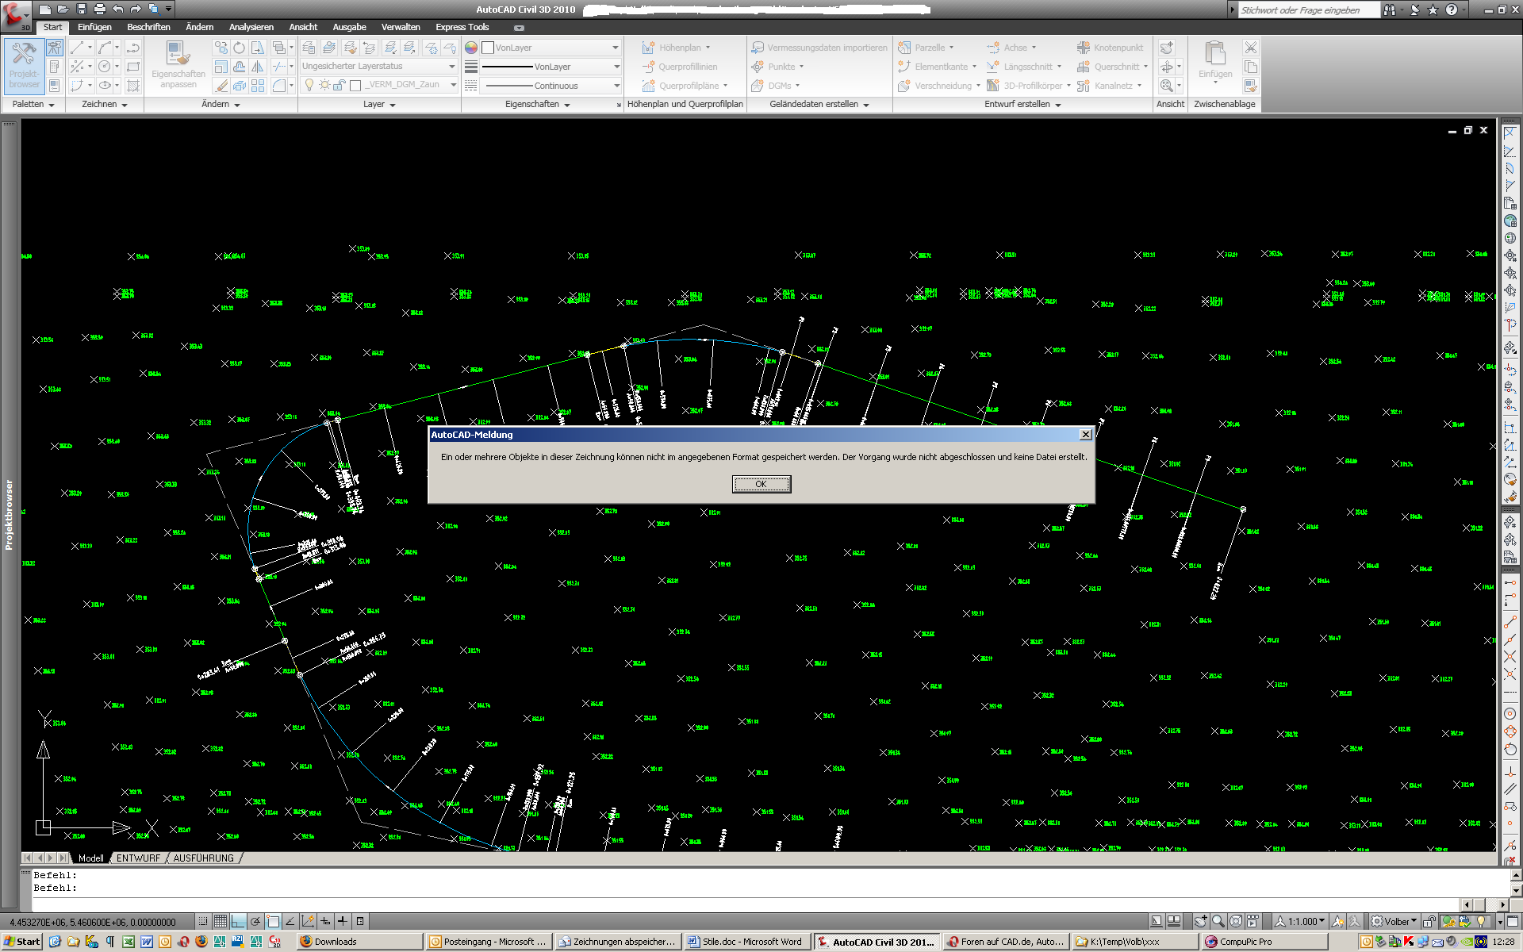Viewport: 1523px width, 952px height.
Task: Click the white VonLayer color swatch box
Action: pyautogui.click(x=488, y=48)
